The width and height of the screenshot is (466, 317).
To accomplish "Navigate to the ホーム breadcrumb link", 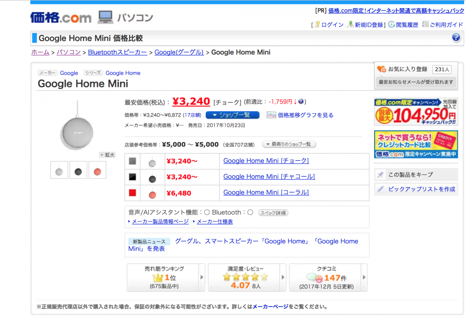I will (x=40, y=52).
